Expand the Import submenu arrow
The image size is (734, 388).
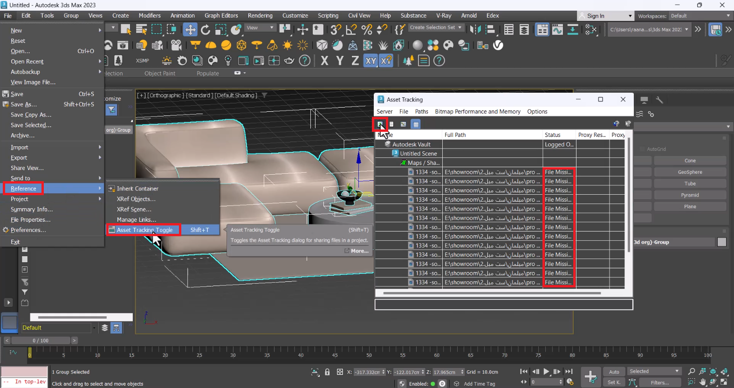coord(100,147)
